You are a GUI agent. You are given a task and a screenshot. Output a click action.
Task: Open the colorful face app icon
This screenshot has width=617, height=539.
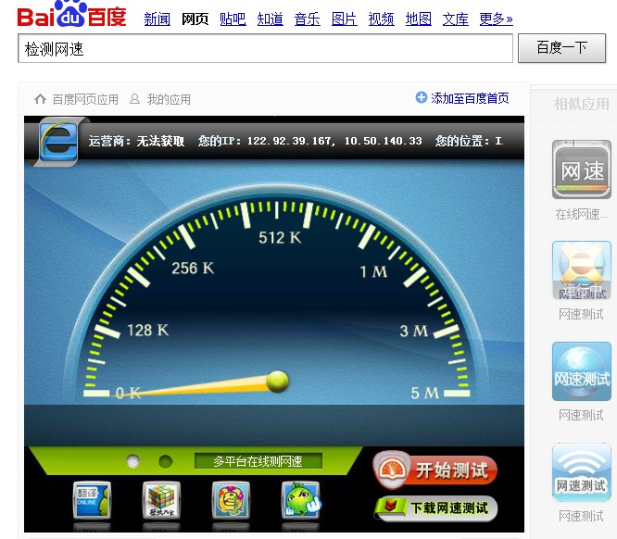tap(231, 500)
